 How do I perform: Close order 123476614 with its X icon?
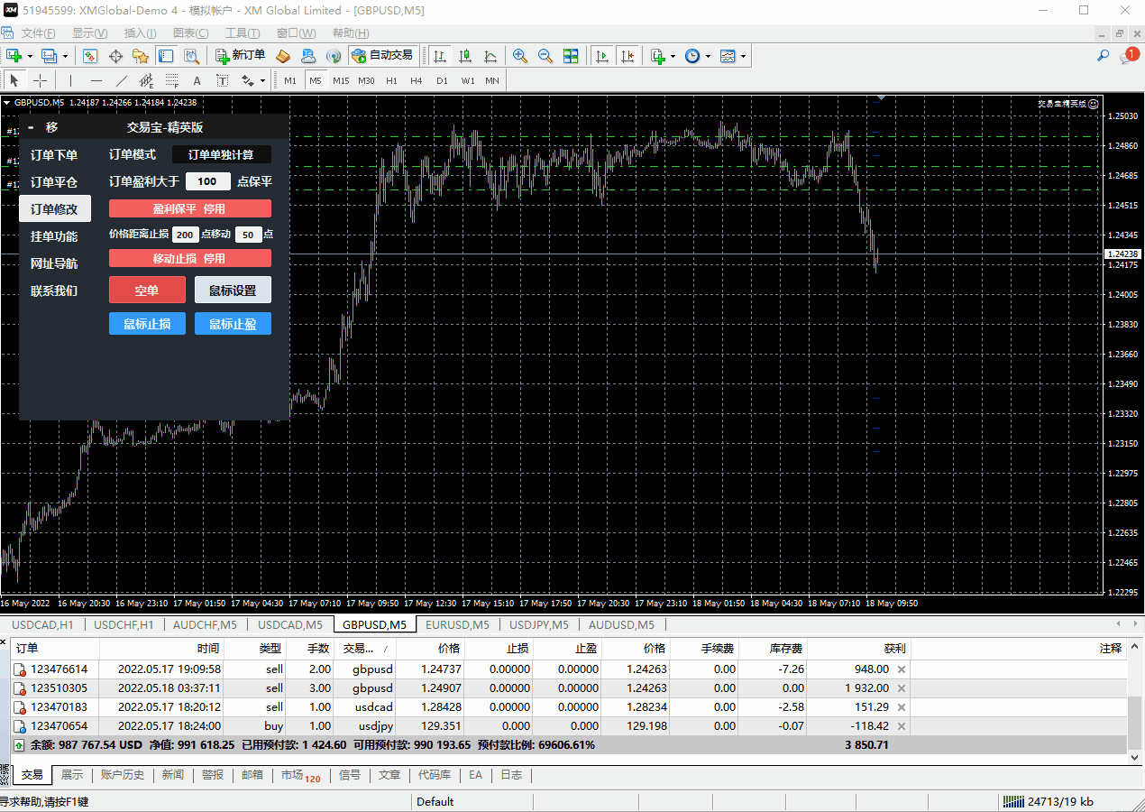tap(902, 669)
